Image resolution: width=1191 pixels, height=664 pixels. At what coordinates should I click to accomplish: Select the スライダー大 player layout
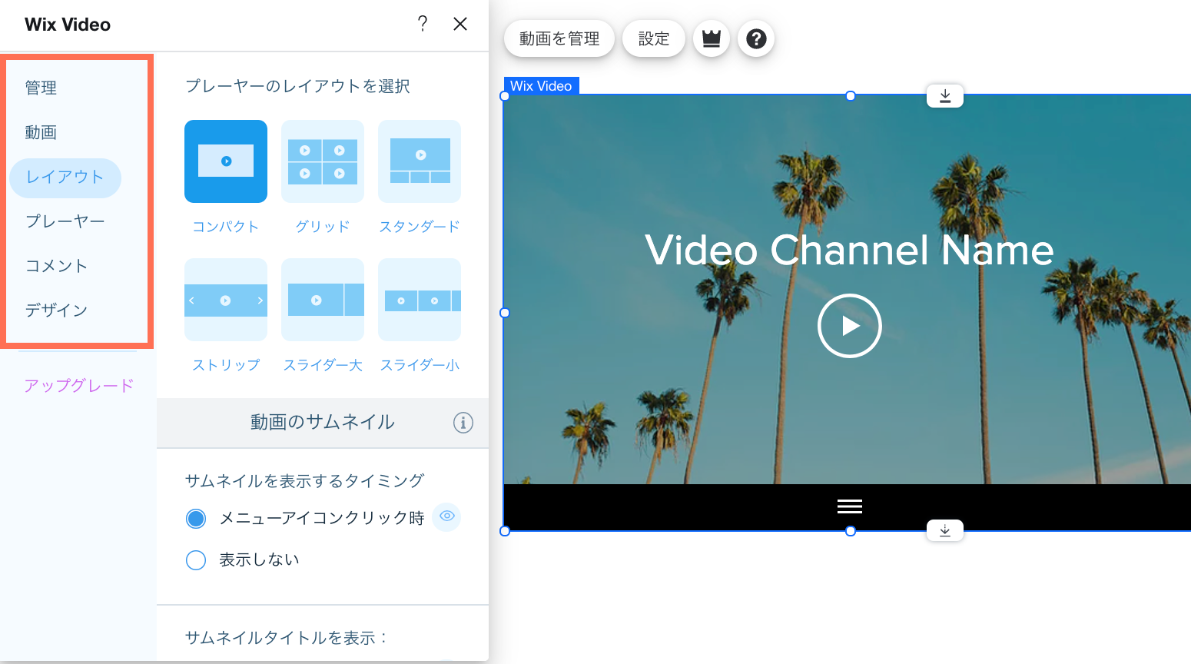(322, 300)
